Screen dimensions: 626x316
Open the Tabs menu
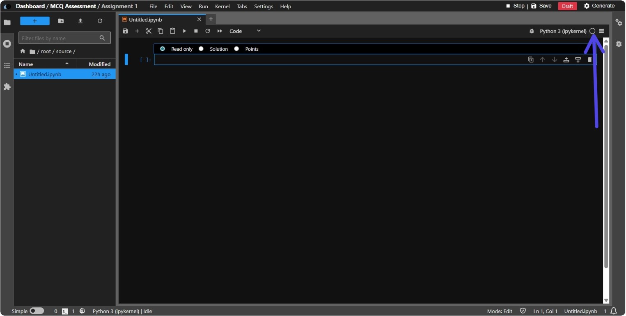[x=242, y=6]
